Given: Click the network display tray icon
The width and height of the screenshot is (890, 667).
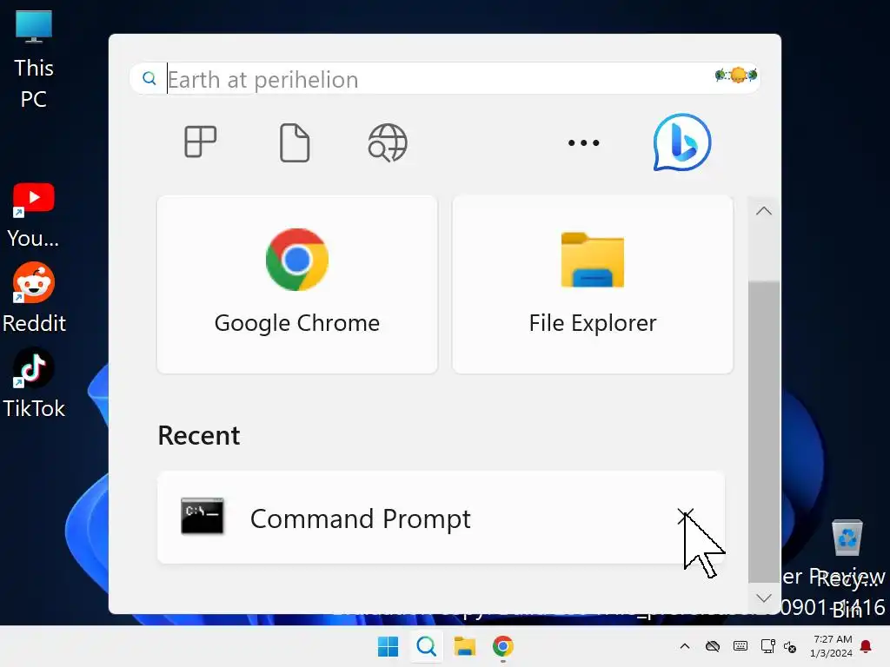Looking at the screenshot, I should [x=768, y=646].
